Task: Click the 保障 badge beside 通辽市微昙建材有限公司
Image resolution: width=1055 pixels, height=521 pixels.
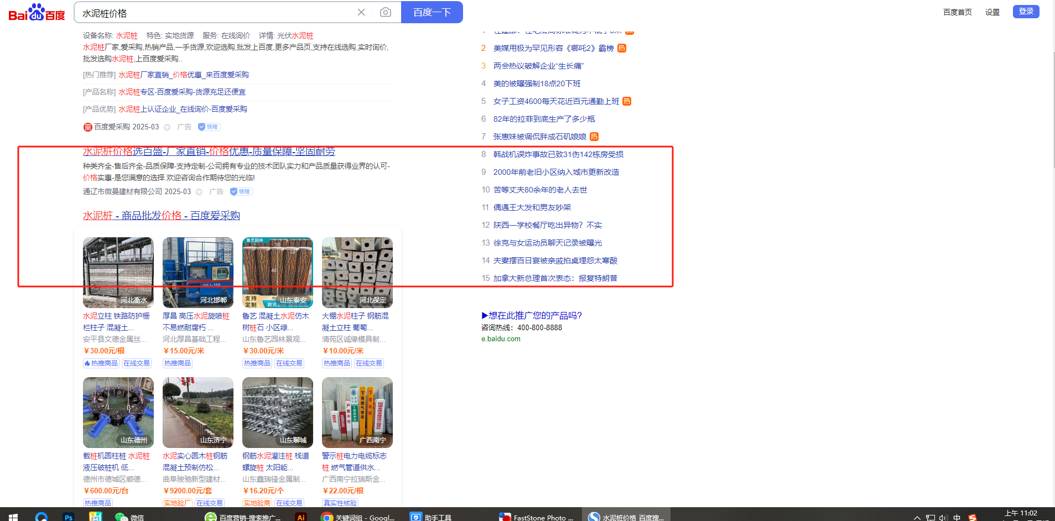Action: [x=242, y=191]
